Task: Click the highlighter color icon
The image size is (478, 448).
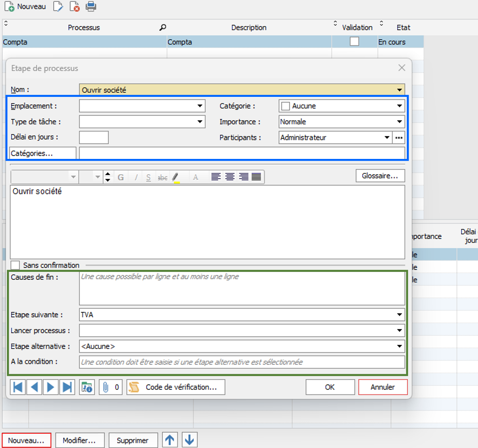Action: point(176,177)
